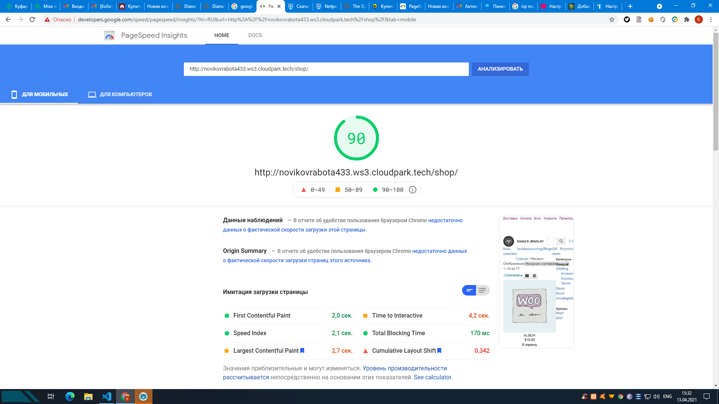Image resolution: width=719 pixels, height=404 pixels.
Task: Click the Largest Contentful Paint bookmark icon
Action: pos(302,351)
